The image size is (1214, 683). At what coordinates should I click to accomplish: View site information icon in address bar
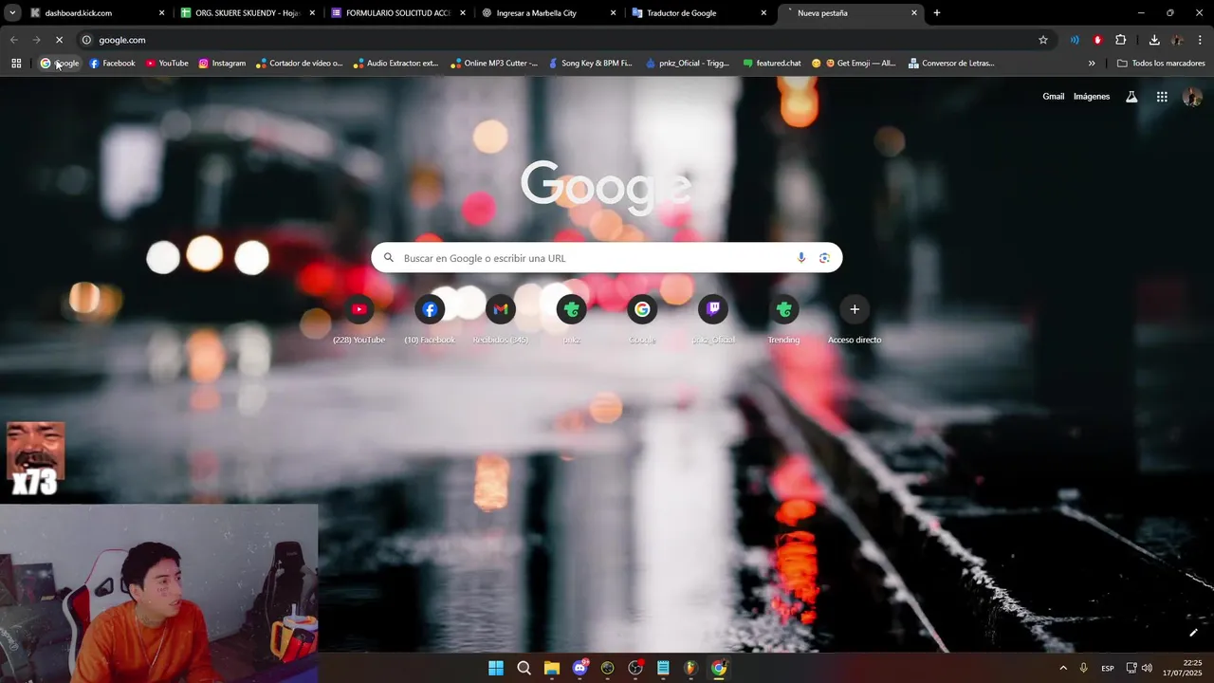pyautogui.click(x=86, y=40)
